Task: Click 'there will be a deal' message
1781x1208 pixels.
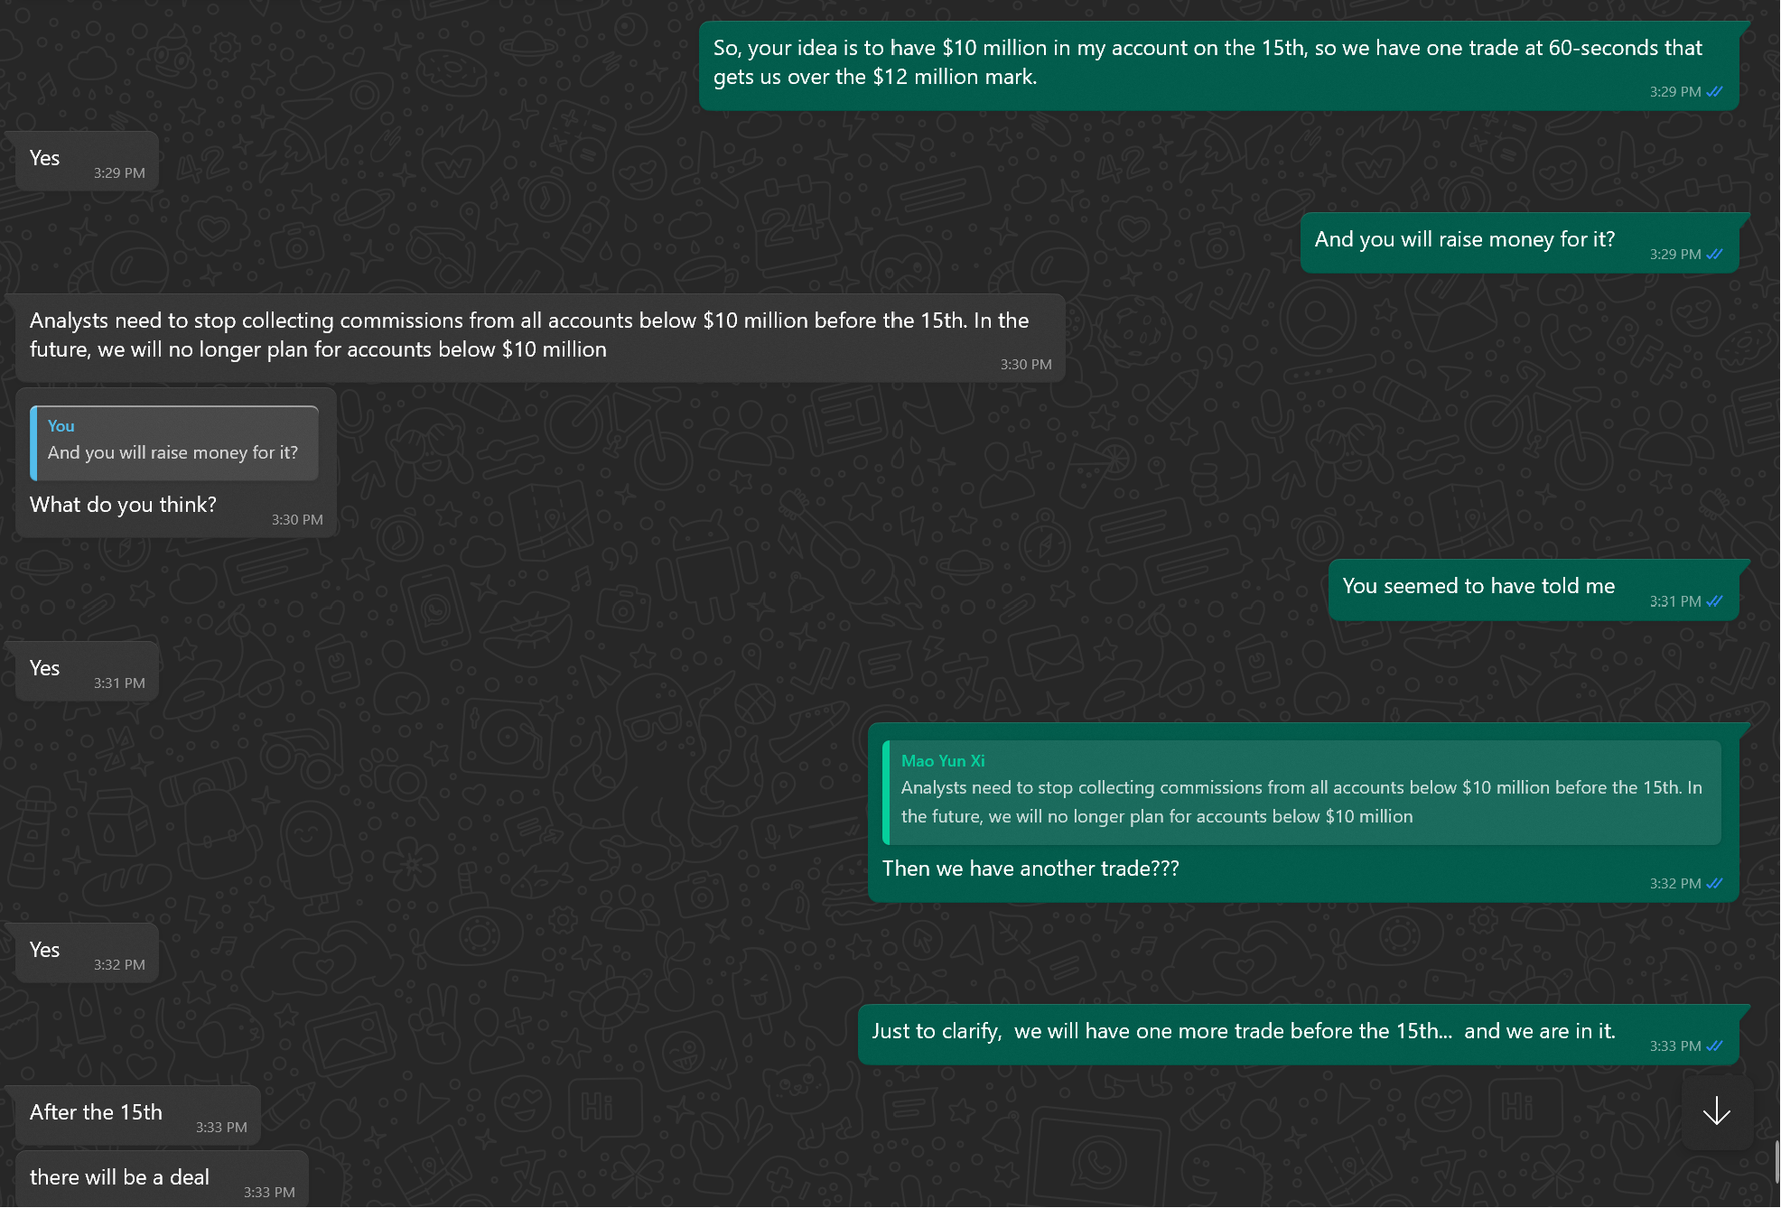Action: tap(162, 1179)
